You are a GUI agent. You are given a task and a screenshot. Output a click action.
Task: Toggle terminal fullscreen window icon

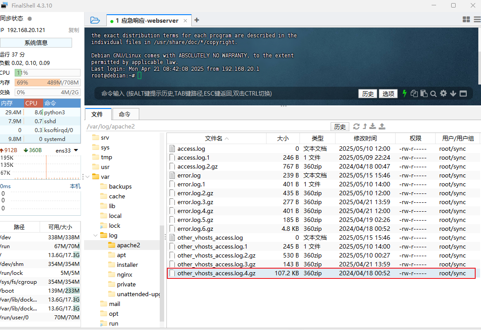pyautogui.click(x=463, y=93)
